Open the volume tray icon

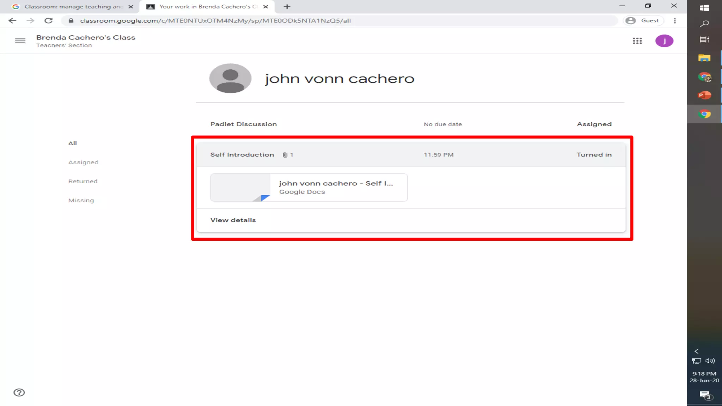click(x=710, y=361)
